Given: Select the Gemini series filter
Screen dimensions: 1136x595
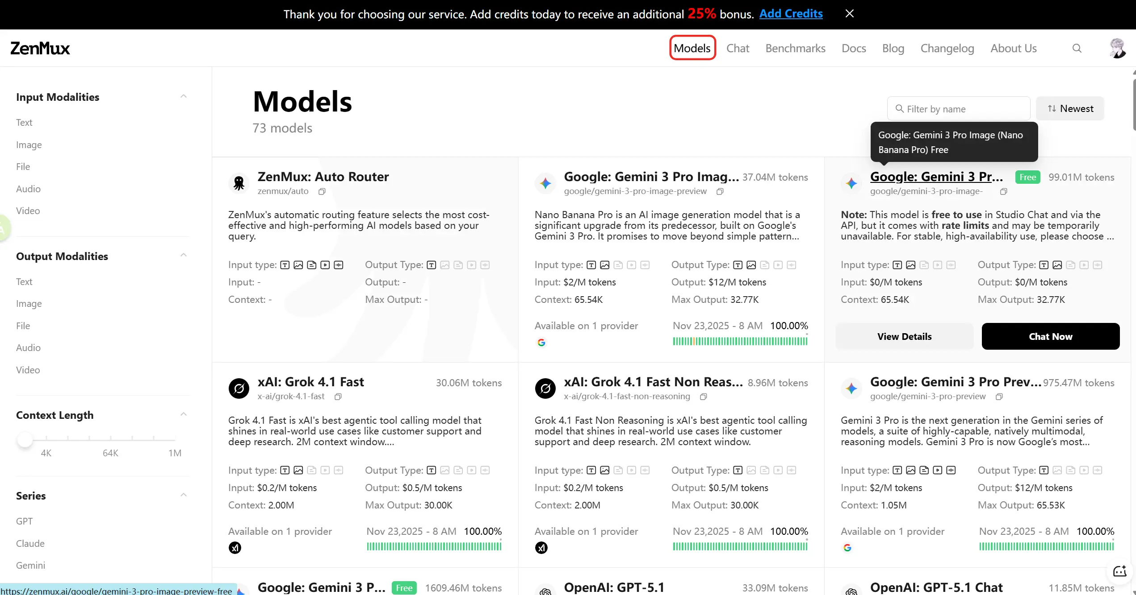Looking at the screenshot, I should click(30, 565).
